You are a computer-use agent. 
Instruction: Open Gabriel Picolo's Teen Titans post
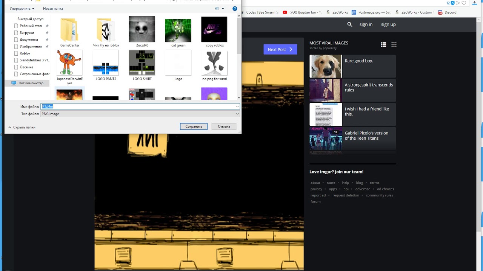tap(352, 139)
